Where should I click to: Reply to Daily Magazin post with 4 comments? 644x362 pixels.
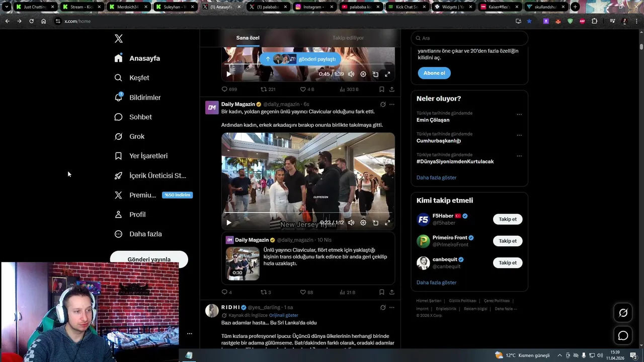tap(227, 292)
